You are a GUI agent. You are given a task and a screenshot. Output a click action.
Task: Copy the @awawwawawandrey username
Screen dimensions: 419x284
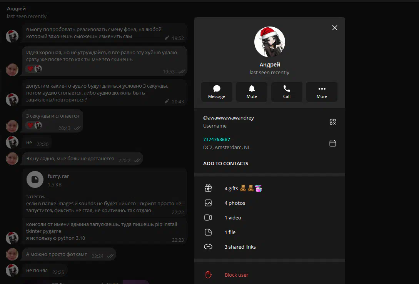(229, 118)
